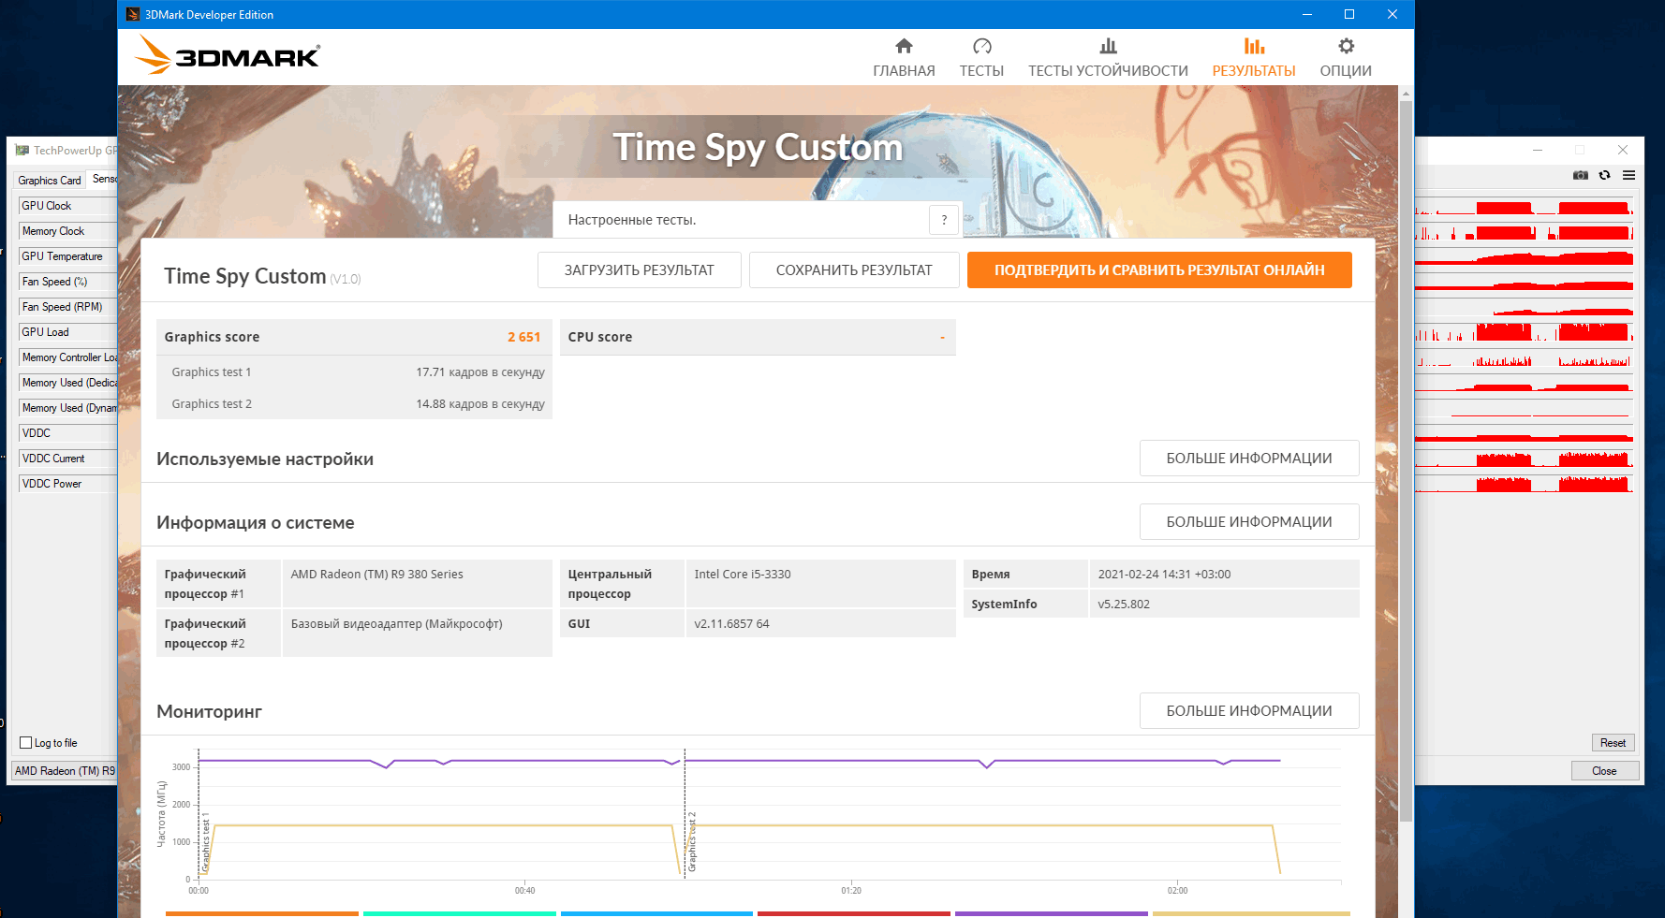The width and height of the screenshot is (1665, 918).
Task: Maximize the 3DMark window
Action: click(1349, 14)
